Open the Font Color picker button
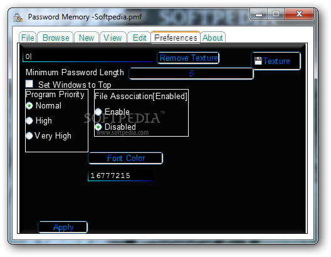This screenshot has height=257, width=331. (x=125, y=158)
